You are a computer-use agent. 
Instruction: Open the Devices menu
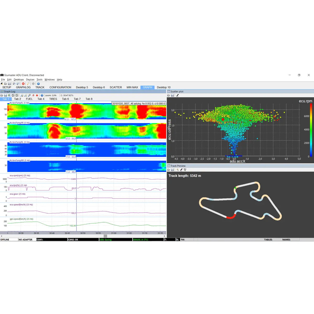[30, 80]
